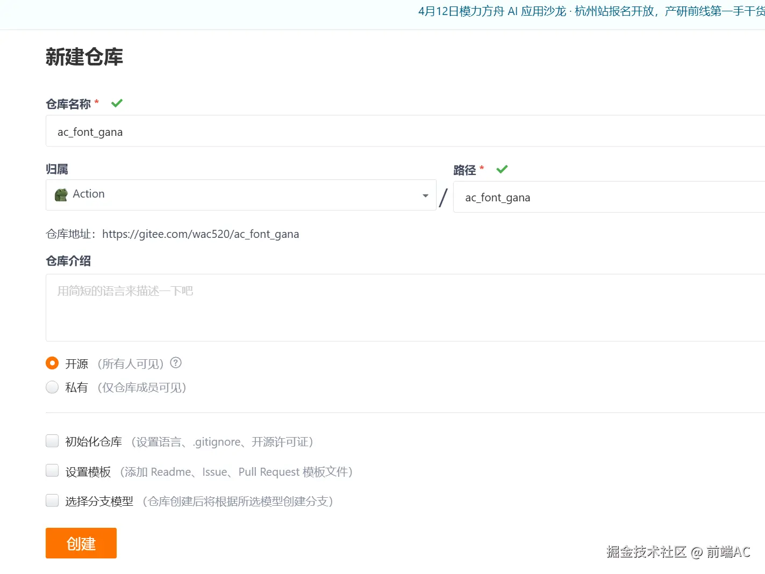Click the green checkmark beside 路径
This screenshot has width=765, height=574.
[x=502, y=169]
